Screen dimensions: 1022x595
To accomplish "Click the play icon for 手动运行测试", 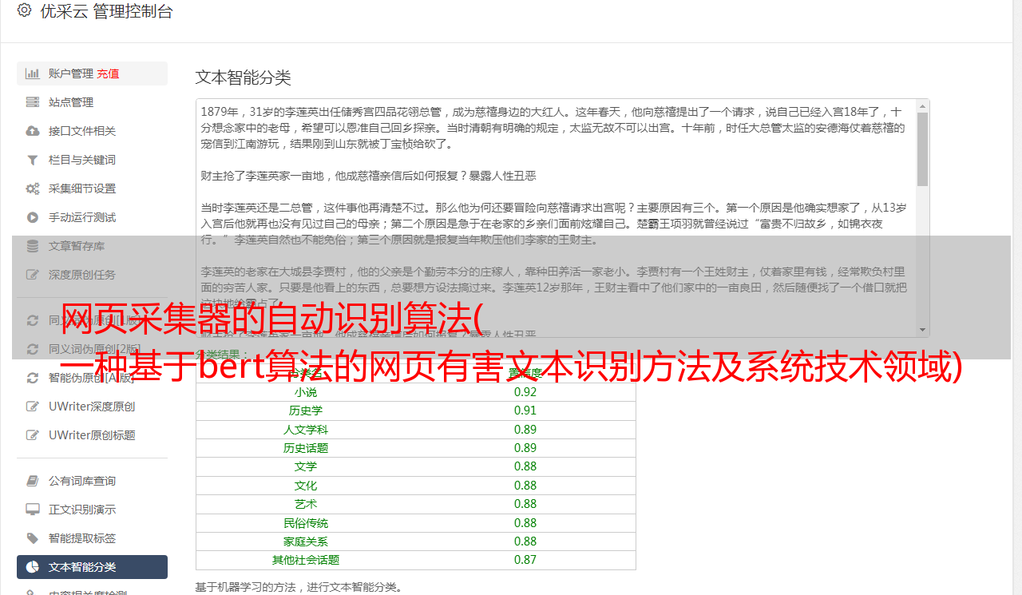I will [33, 217].
